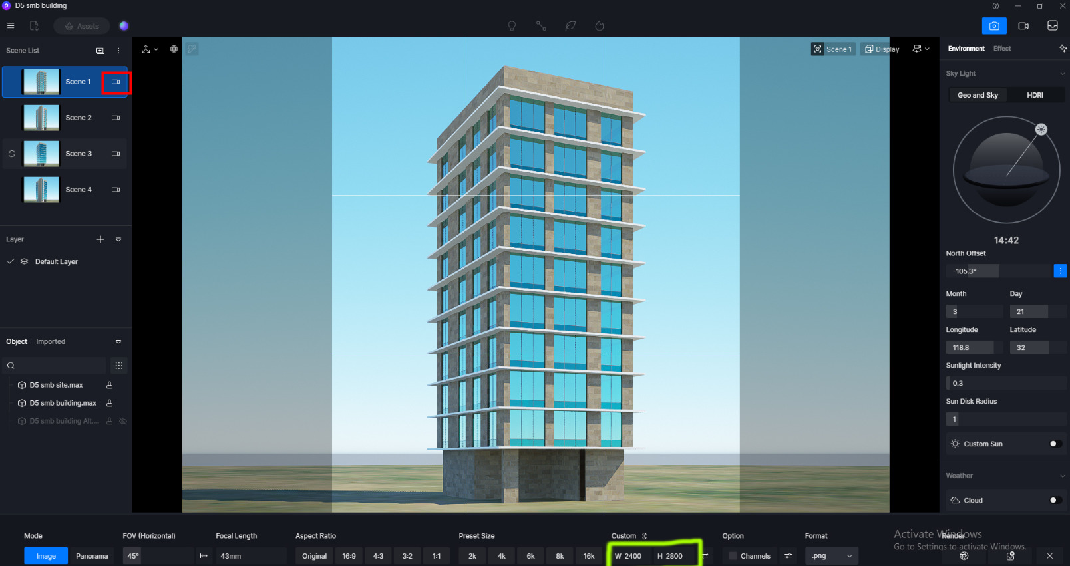Collapse the Sky Light section
Viewport: 1070px width, 566px height.
click(x=1063, y=74)
